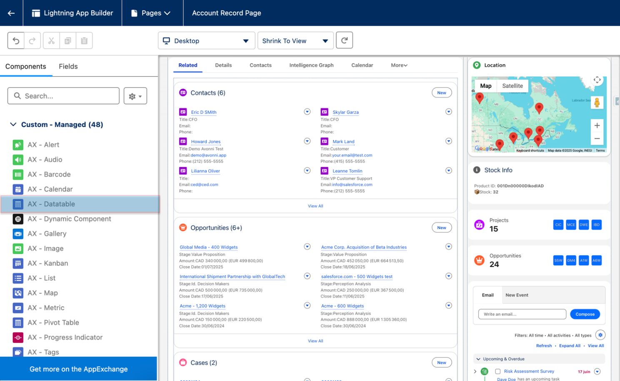Image resolution: width=620 pixels, height=381 pixels.
Task: Select the AX - Gallery component icon
Action: pos(18,234)
